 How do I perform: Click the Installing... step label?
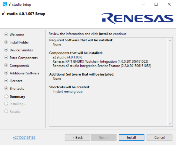18,104
